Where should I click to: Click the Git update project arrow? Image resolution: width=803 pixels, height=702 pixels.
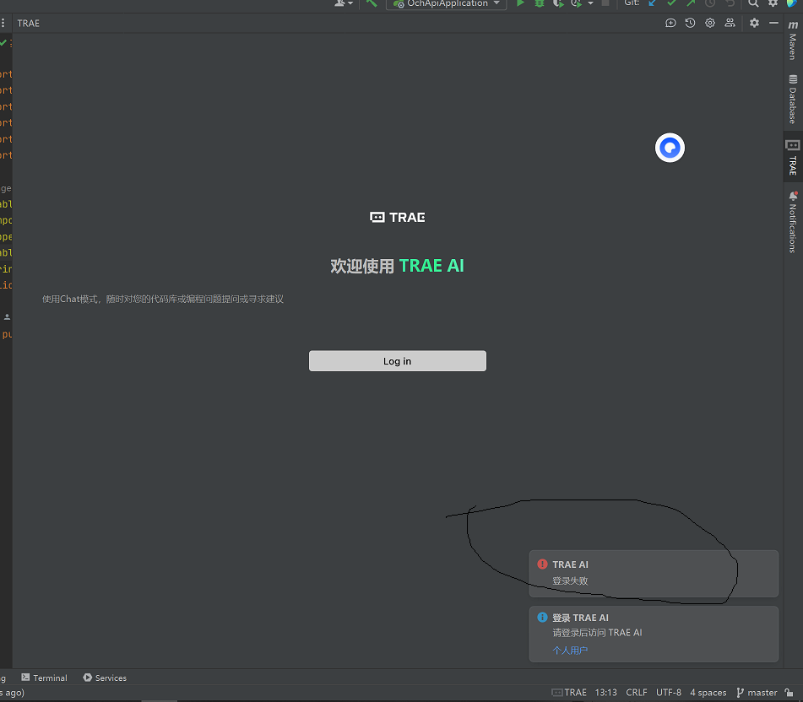tap(652, 3)
